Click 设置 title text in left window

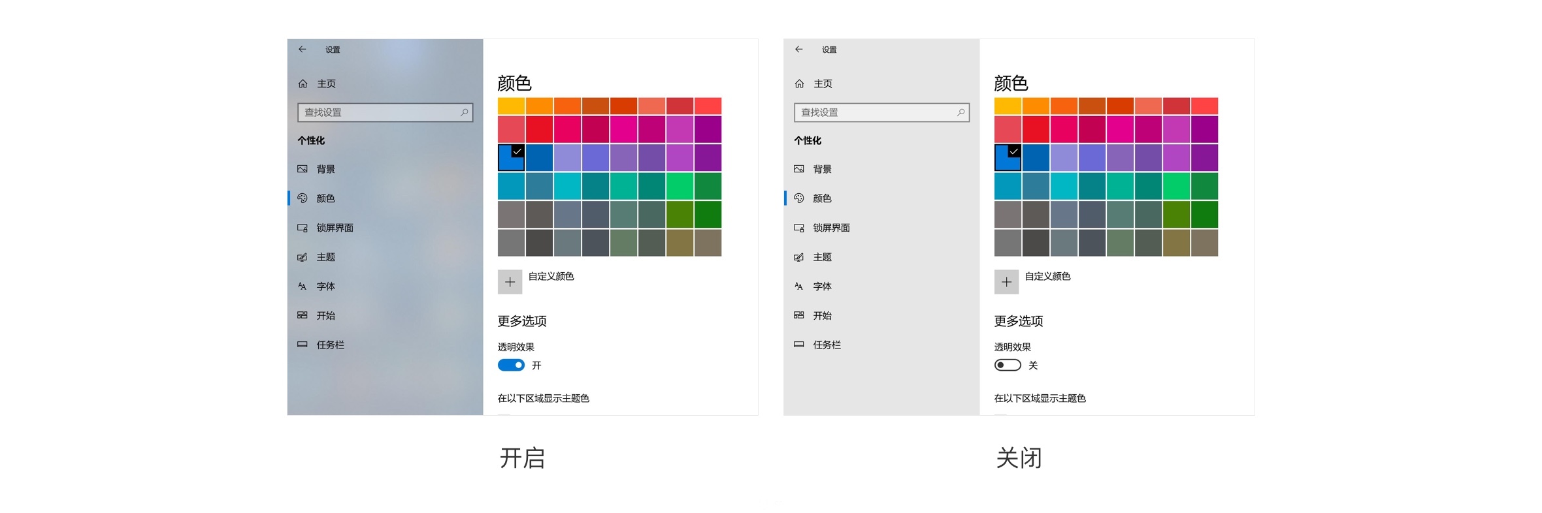[333, 50]
